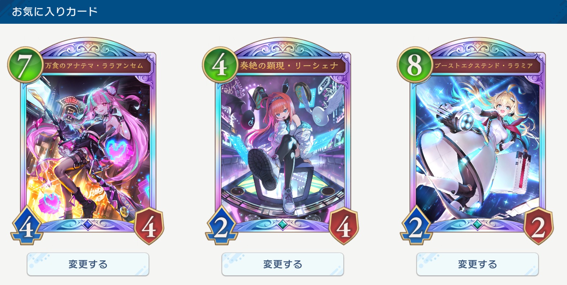
Task: Click the お気に入りカード header title
Action: pyautogui.click(x=55, y=12)
